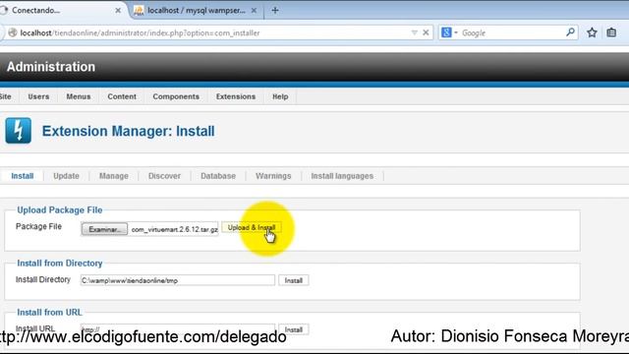
Task: Click the Examinar browse button
Action: click(104, 229)
